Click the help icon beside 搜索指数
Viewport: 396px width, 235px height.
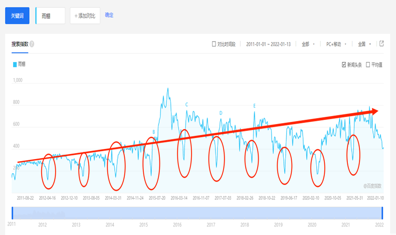coord(32,44)
